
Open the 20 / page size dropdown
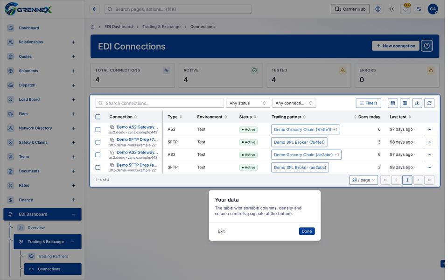364,180
